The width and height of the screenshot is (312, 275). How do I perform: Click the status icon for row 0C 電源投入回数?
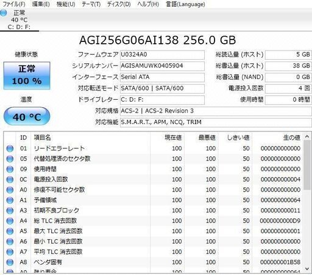(x=10, y=179)
